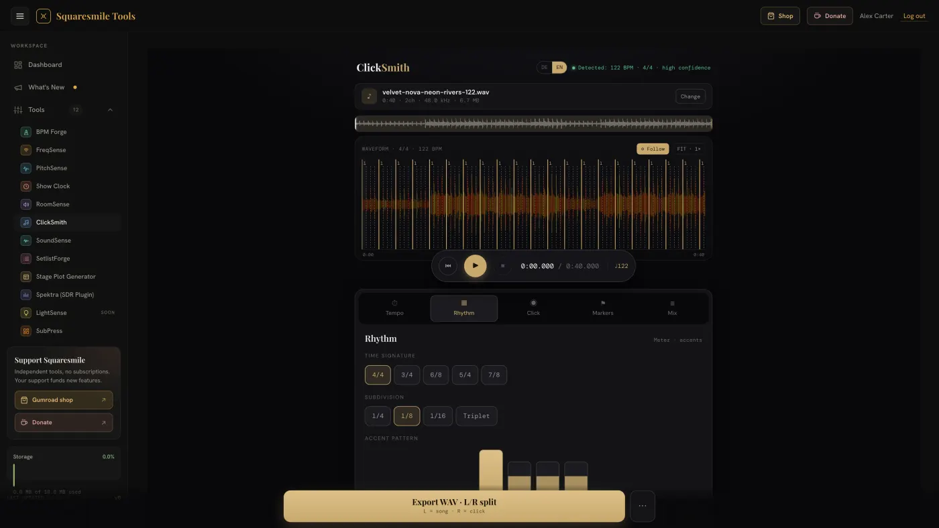Click the velvet-nova-neon-rivers-122.wav filename
939x528 pixels.
click(x=435, y=92)
